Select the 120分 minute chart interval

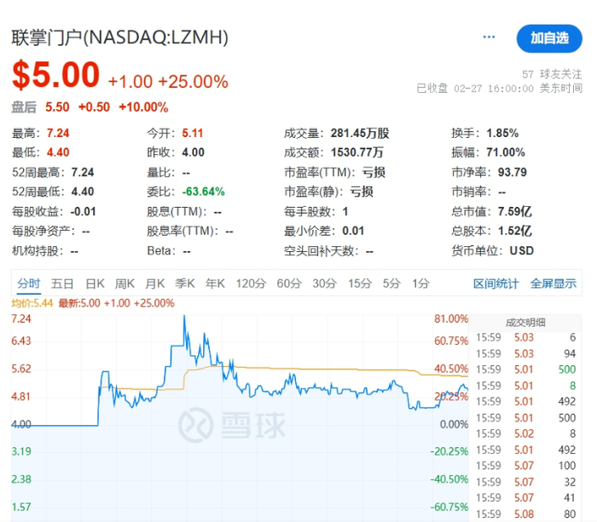[251, 284]
